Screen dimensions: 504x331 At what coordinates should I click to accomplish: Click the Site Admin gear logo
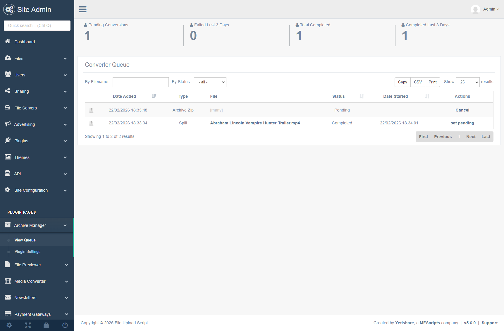point(9,10)
